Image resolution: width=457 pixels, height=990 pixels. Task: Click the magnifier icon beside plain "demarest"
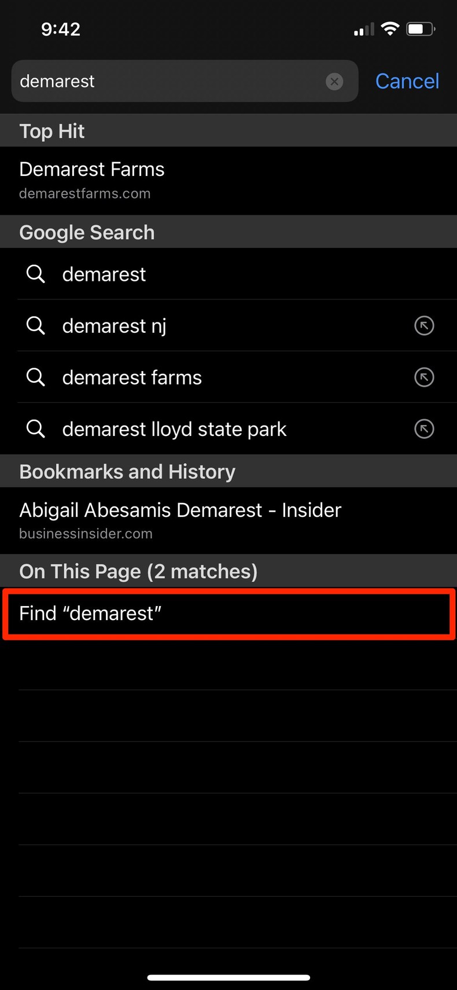[x=36, y=274]
